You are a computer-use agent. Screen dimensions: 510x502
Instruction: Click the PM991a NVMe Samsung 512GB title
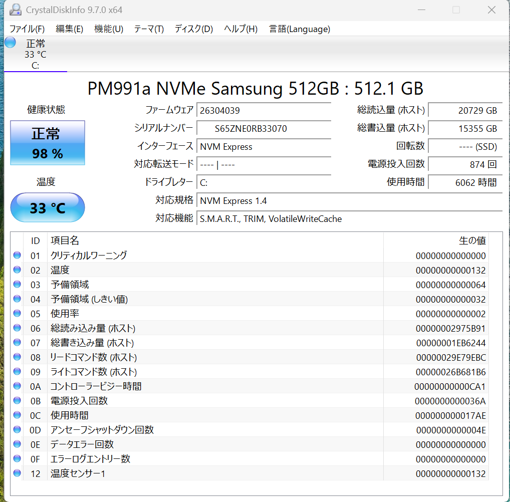pyautogui.click(x=256, y=88)
